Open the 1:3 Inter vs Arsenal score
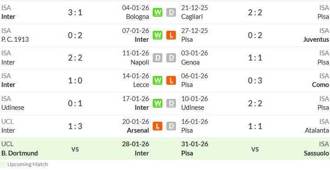Screen dimensions: 330x170 point(75,126)
